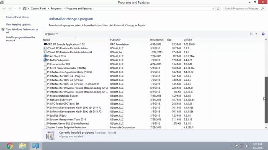Select PI Module Database Builder
Image resolution: width=268 pixels, height=150 pixels.
(126, 96)
